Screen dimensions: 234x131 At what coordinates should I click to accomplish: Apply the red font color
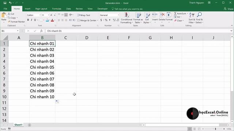[x=52, y=20]
